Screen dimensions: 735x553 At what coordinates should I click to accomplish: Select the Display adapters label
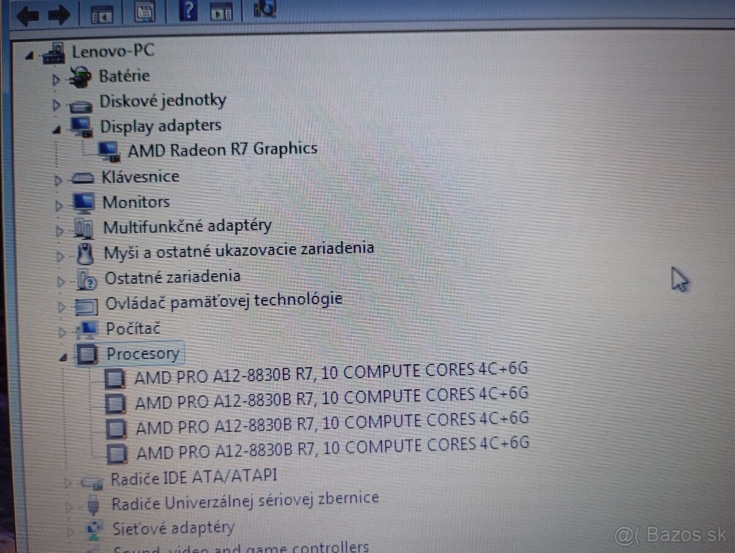point(160,126)
